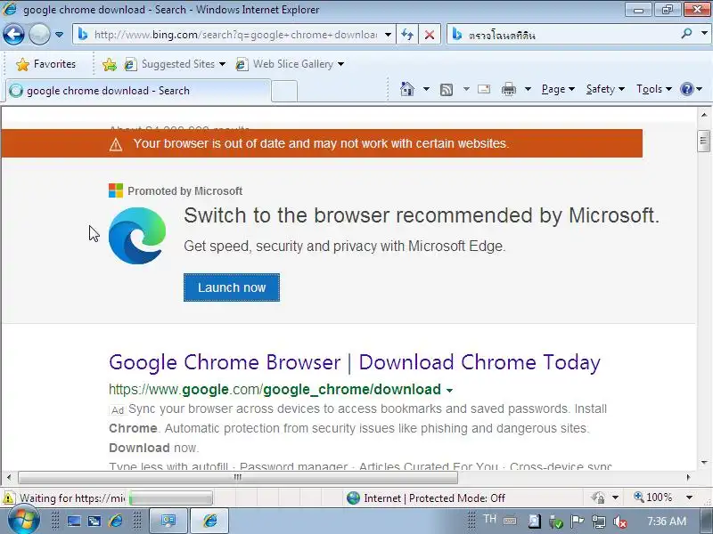The width and height of the screenshot is (713, 534).
Task: Click the Action Center flag tray icon
Action: (x=577, y=522)
